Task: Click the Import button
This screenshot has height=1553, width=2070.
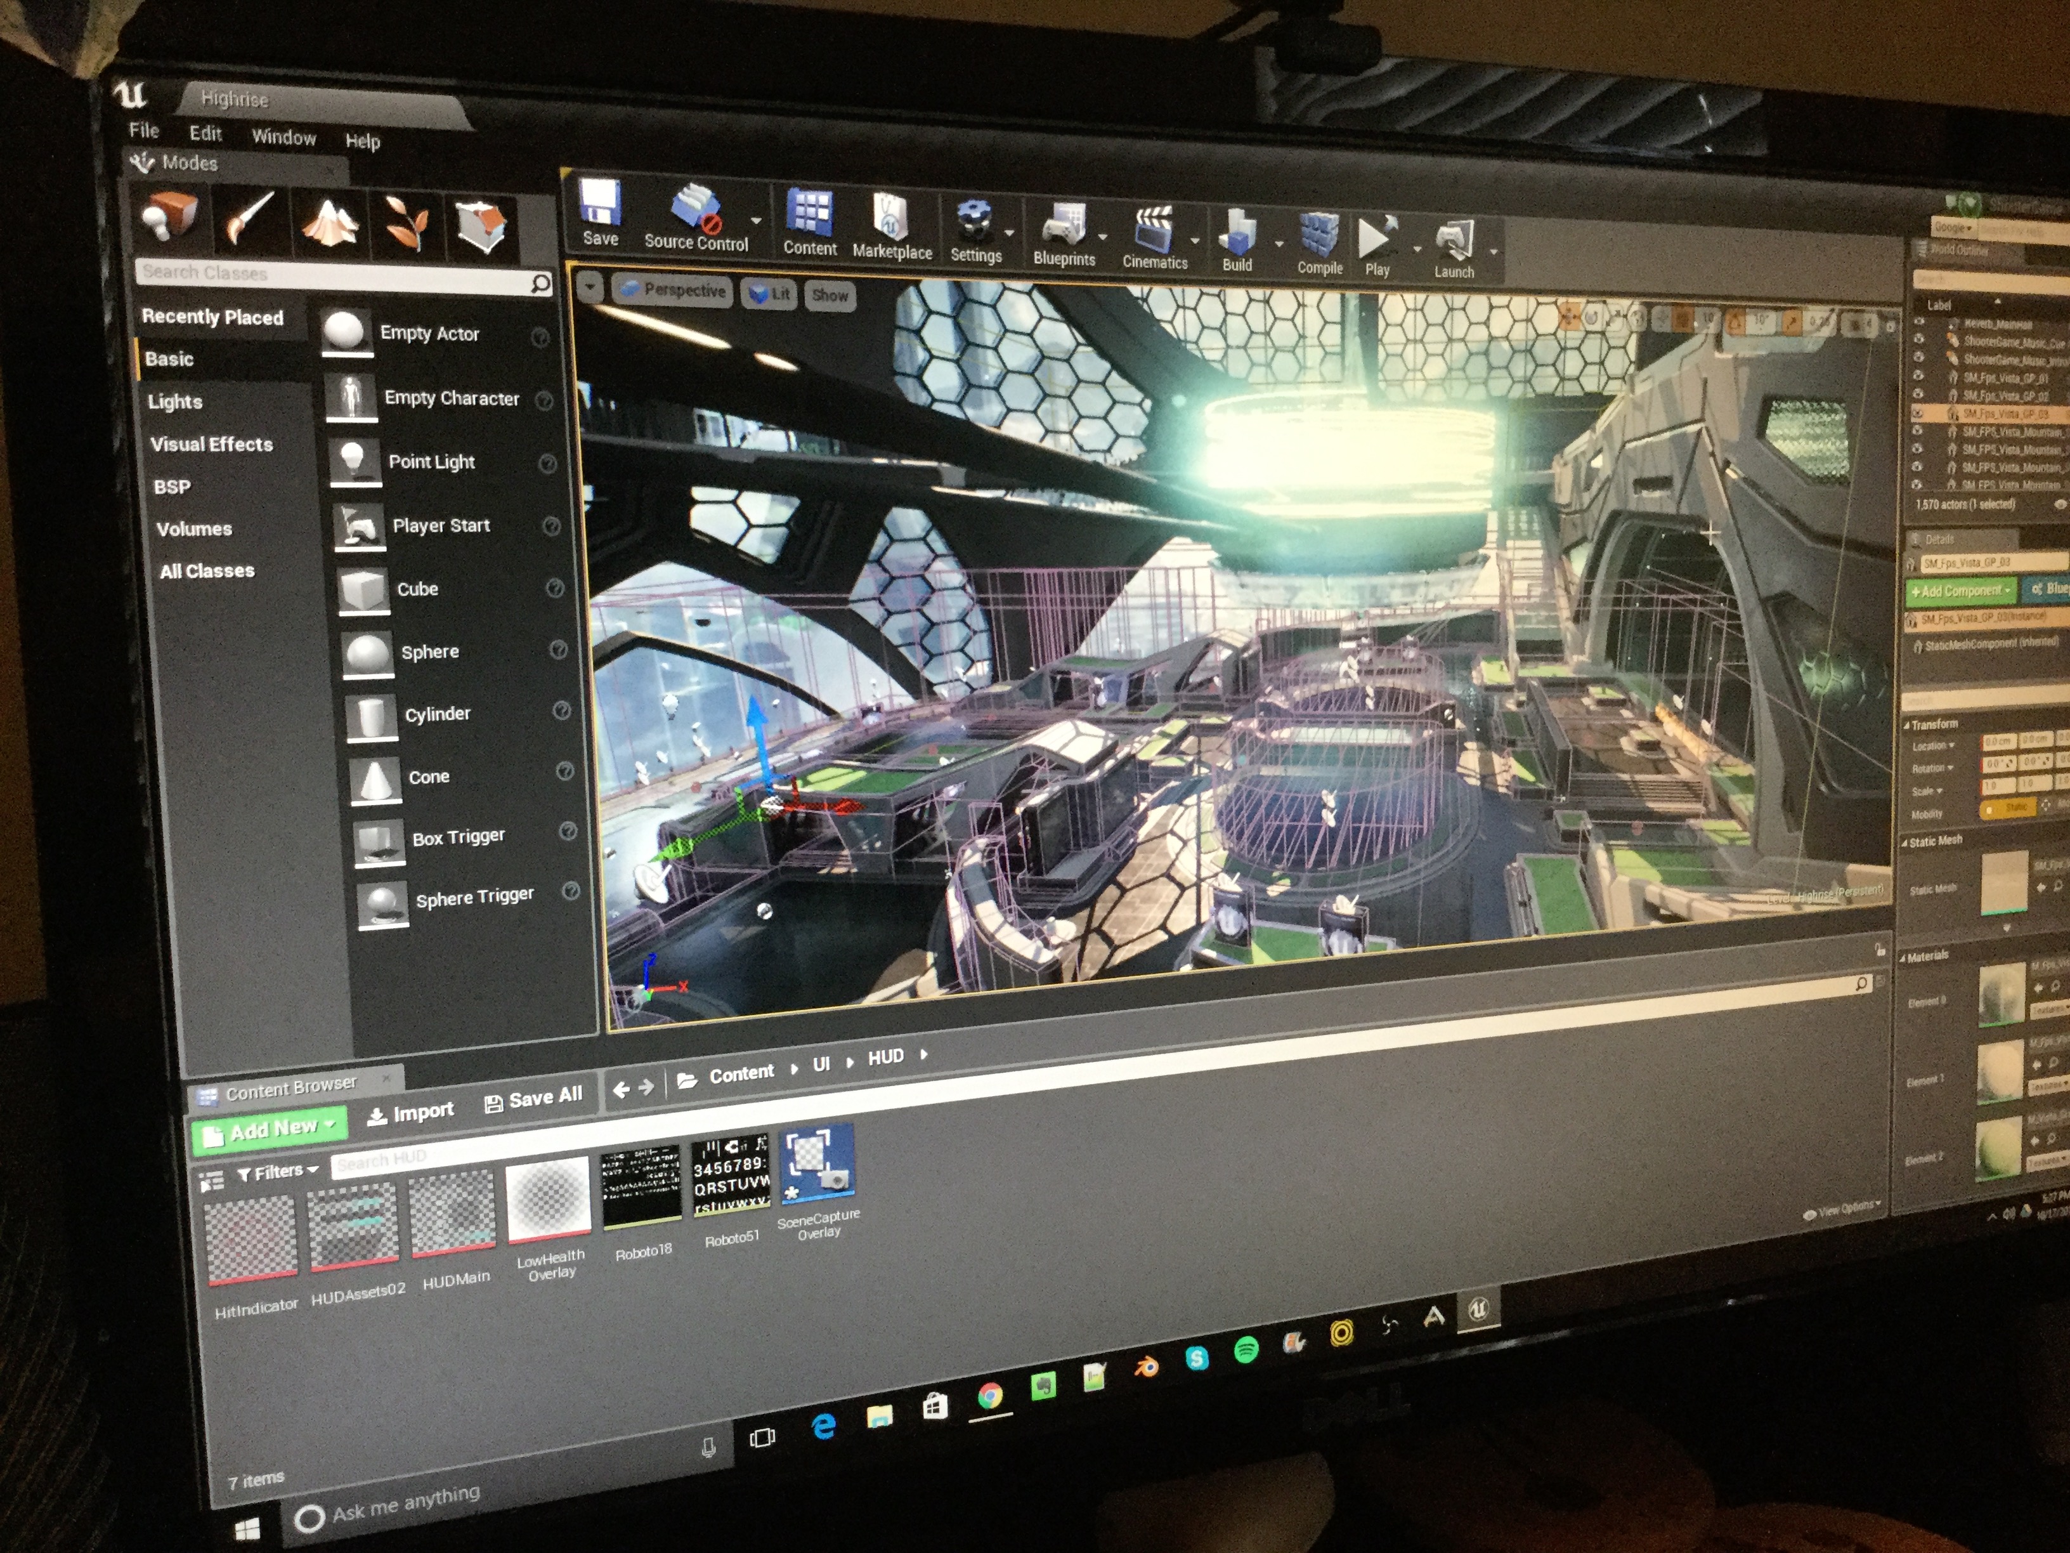Action: click(411, 1113)
